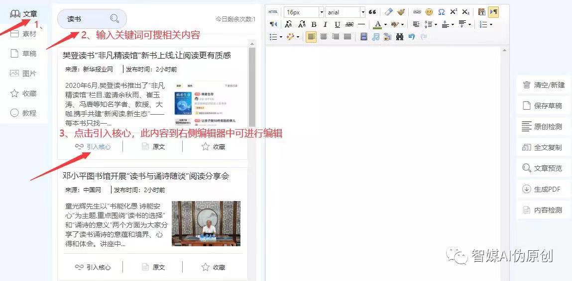Click 生成PDF button

coord(544,189)
